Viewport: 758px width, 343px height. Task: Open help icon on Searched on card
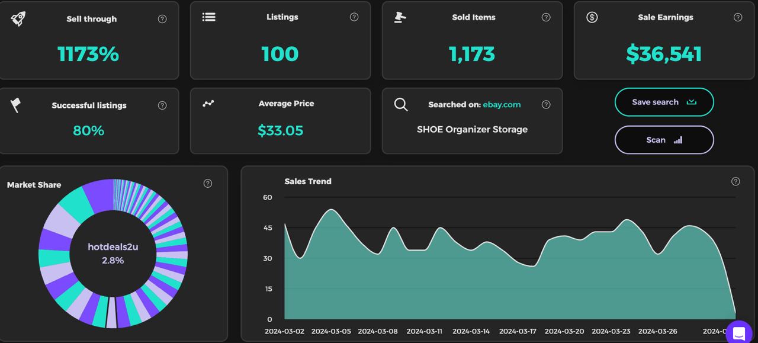(x=546, y=105)
